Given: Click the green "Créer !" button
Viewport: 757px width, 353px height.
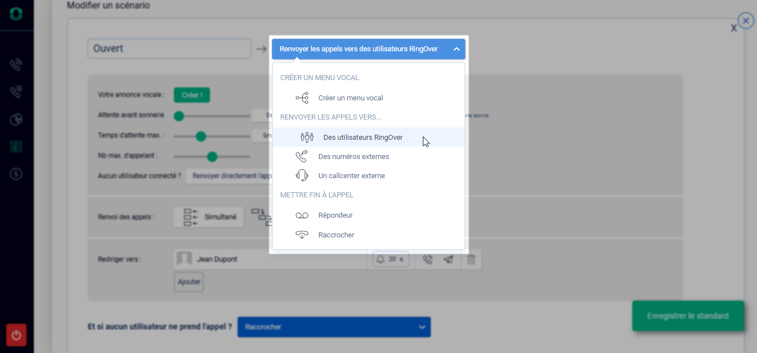Looking at the screenshot, I should point(192,95).
